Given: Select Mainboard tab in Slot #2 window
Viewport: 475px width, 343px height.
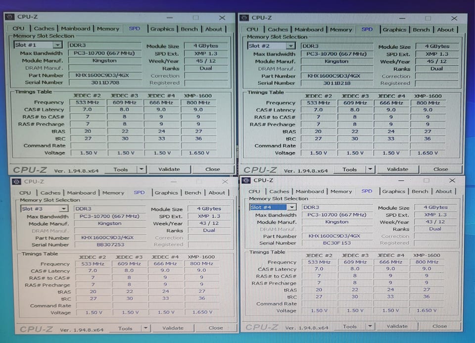Looking at the screenshot, I should point(309,29).
